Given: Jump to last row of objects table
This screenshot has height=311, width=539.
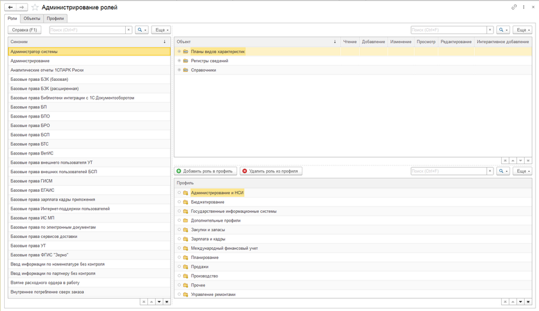Looking at the screenshot, I should 528,161.
